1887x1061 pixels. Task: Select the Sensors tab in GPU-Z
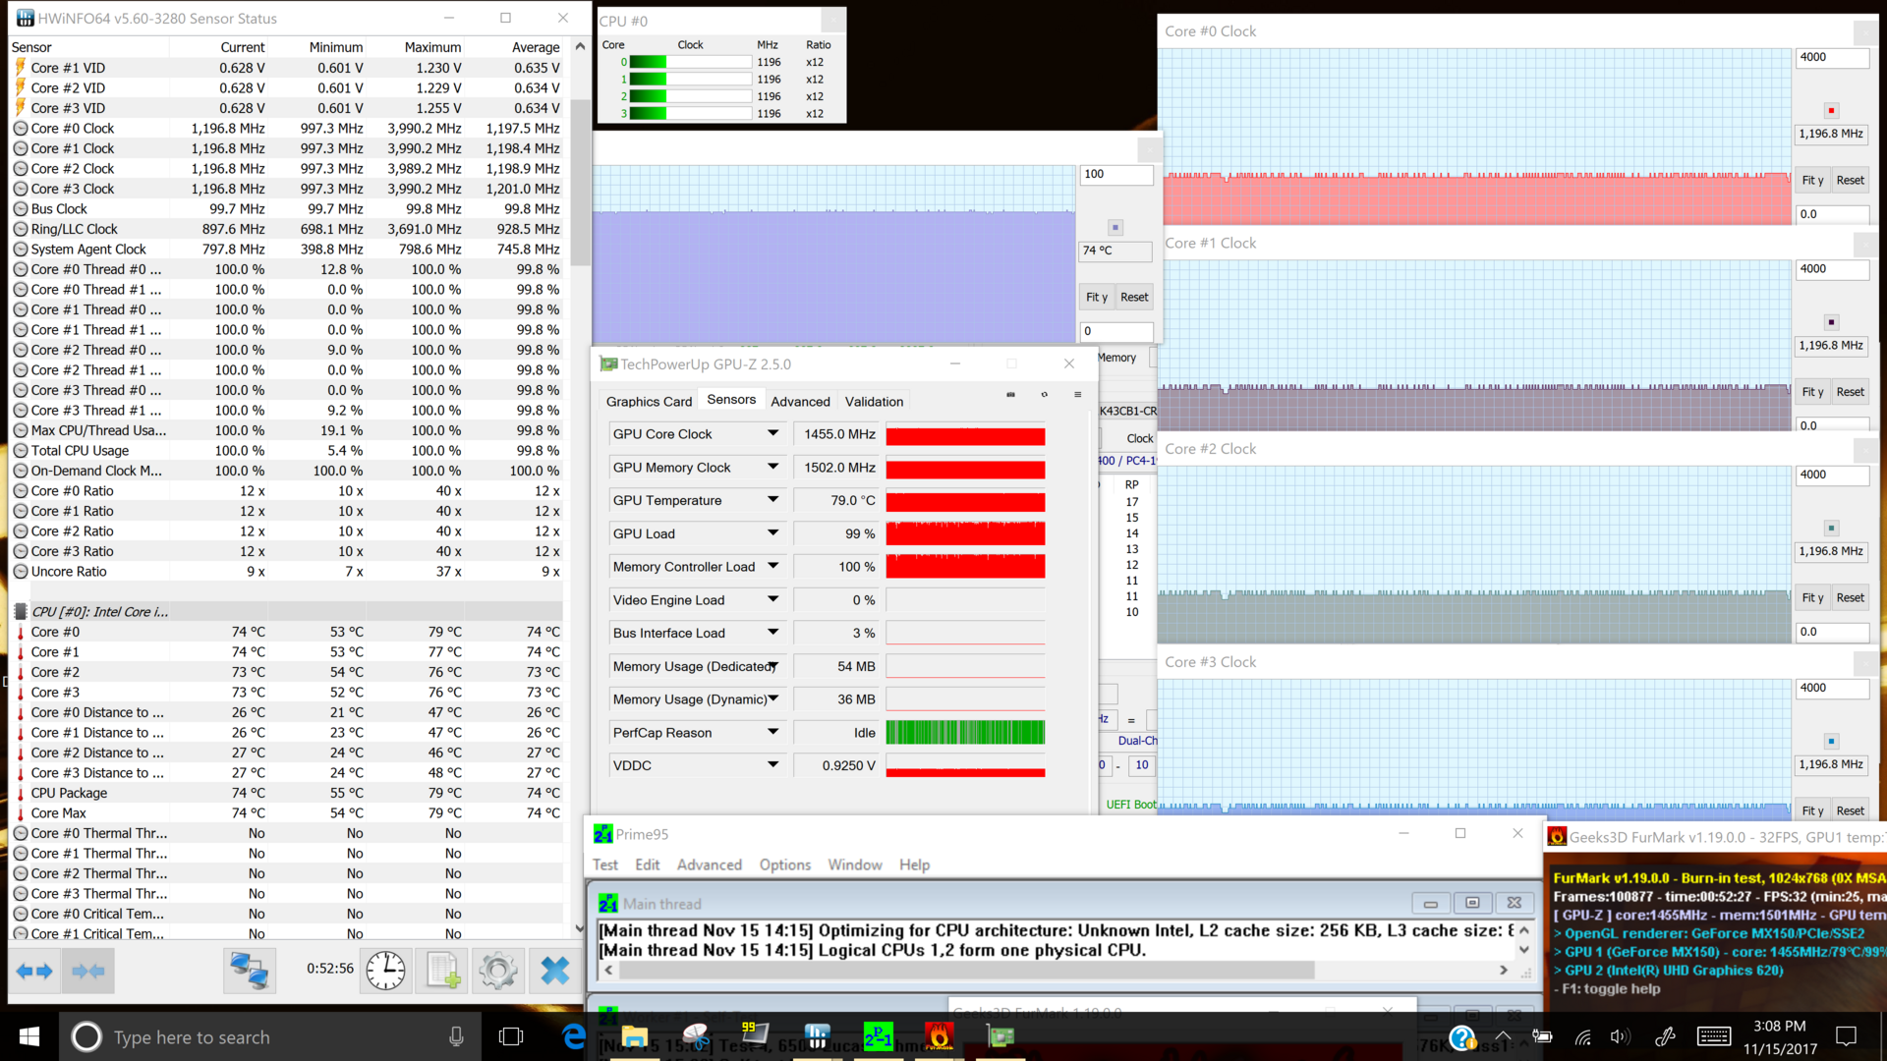click(731, 399)
